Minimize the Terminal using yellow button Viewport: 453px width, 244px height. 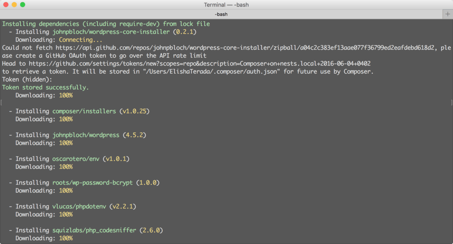click(x=14, y=4)
